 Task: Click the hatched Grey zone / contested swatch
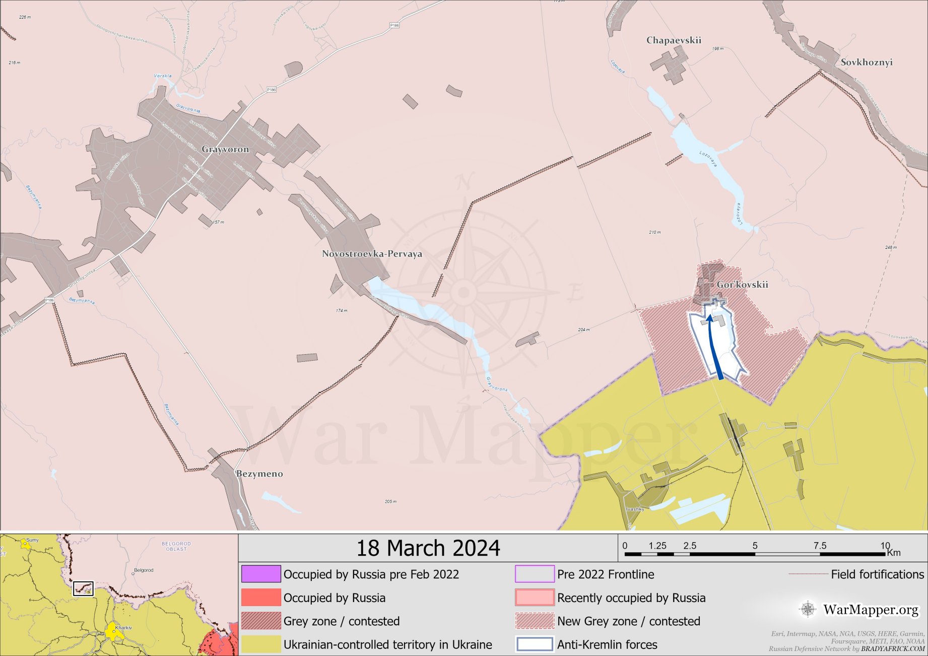pos(261,621)
